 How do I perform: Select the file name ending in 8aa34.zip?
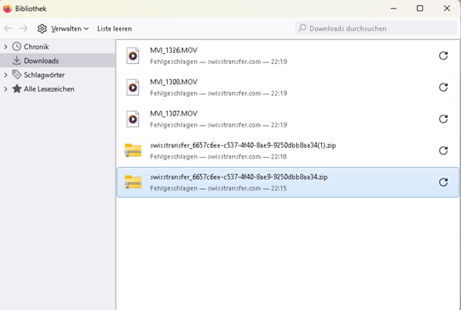point(239,177)
